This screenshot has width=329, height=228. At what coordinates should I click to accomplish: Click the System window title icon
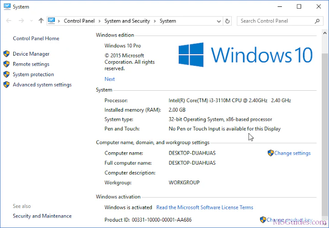(7, 7)
